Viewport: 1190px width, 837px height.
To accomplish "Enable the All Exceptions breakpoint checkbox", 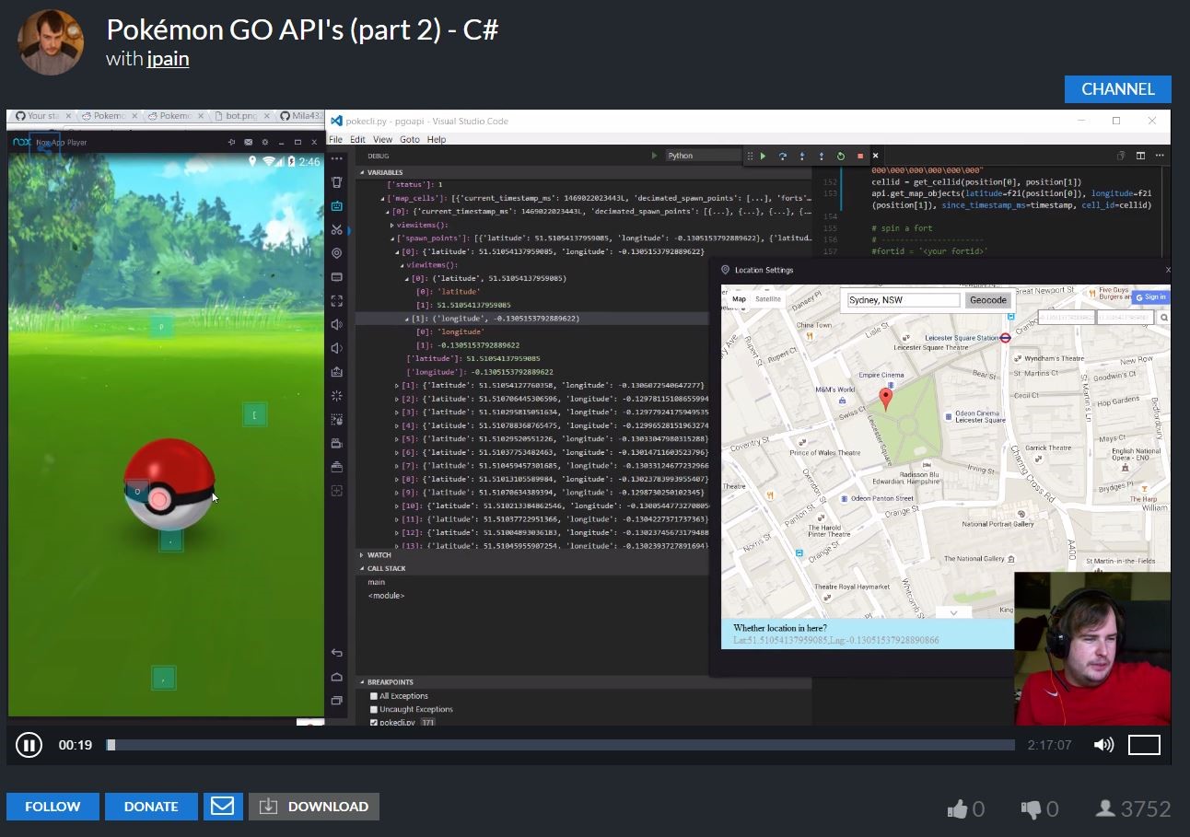I will (x=374, y=696).
